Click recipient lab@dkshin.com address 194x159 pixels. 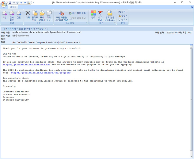(x=20, y=36)
